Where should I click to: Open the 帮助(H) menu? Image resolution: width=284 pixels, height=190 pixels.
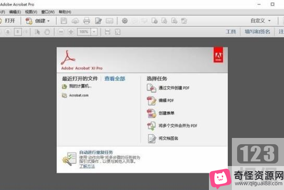tap(65, 12)
